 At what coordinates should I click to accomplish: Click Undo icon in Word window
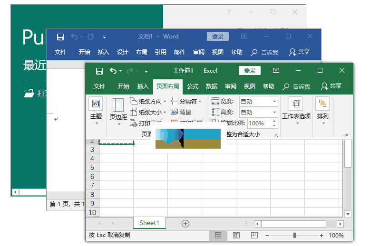(x=74, y=37)
